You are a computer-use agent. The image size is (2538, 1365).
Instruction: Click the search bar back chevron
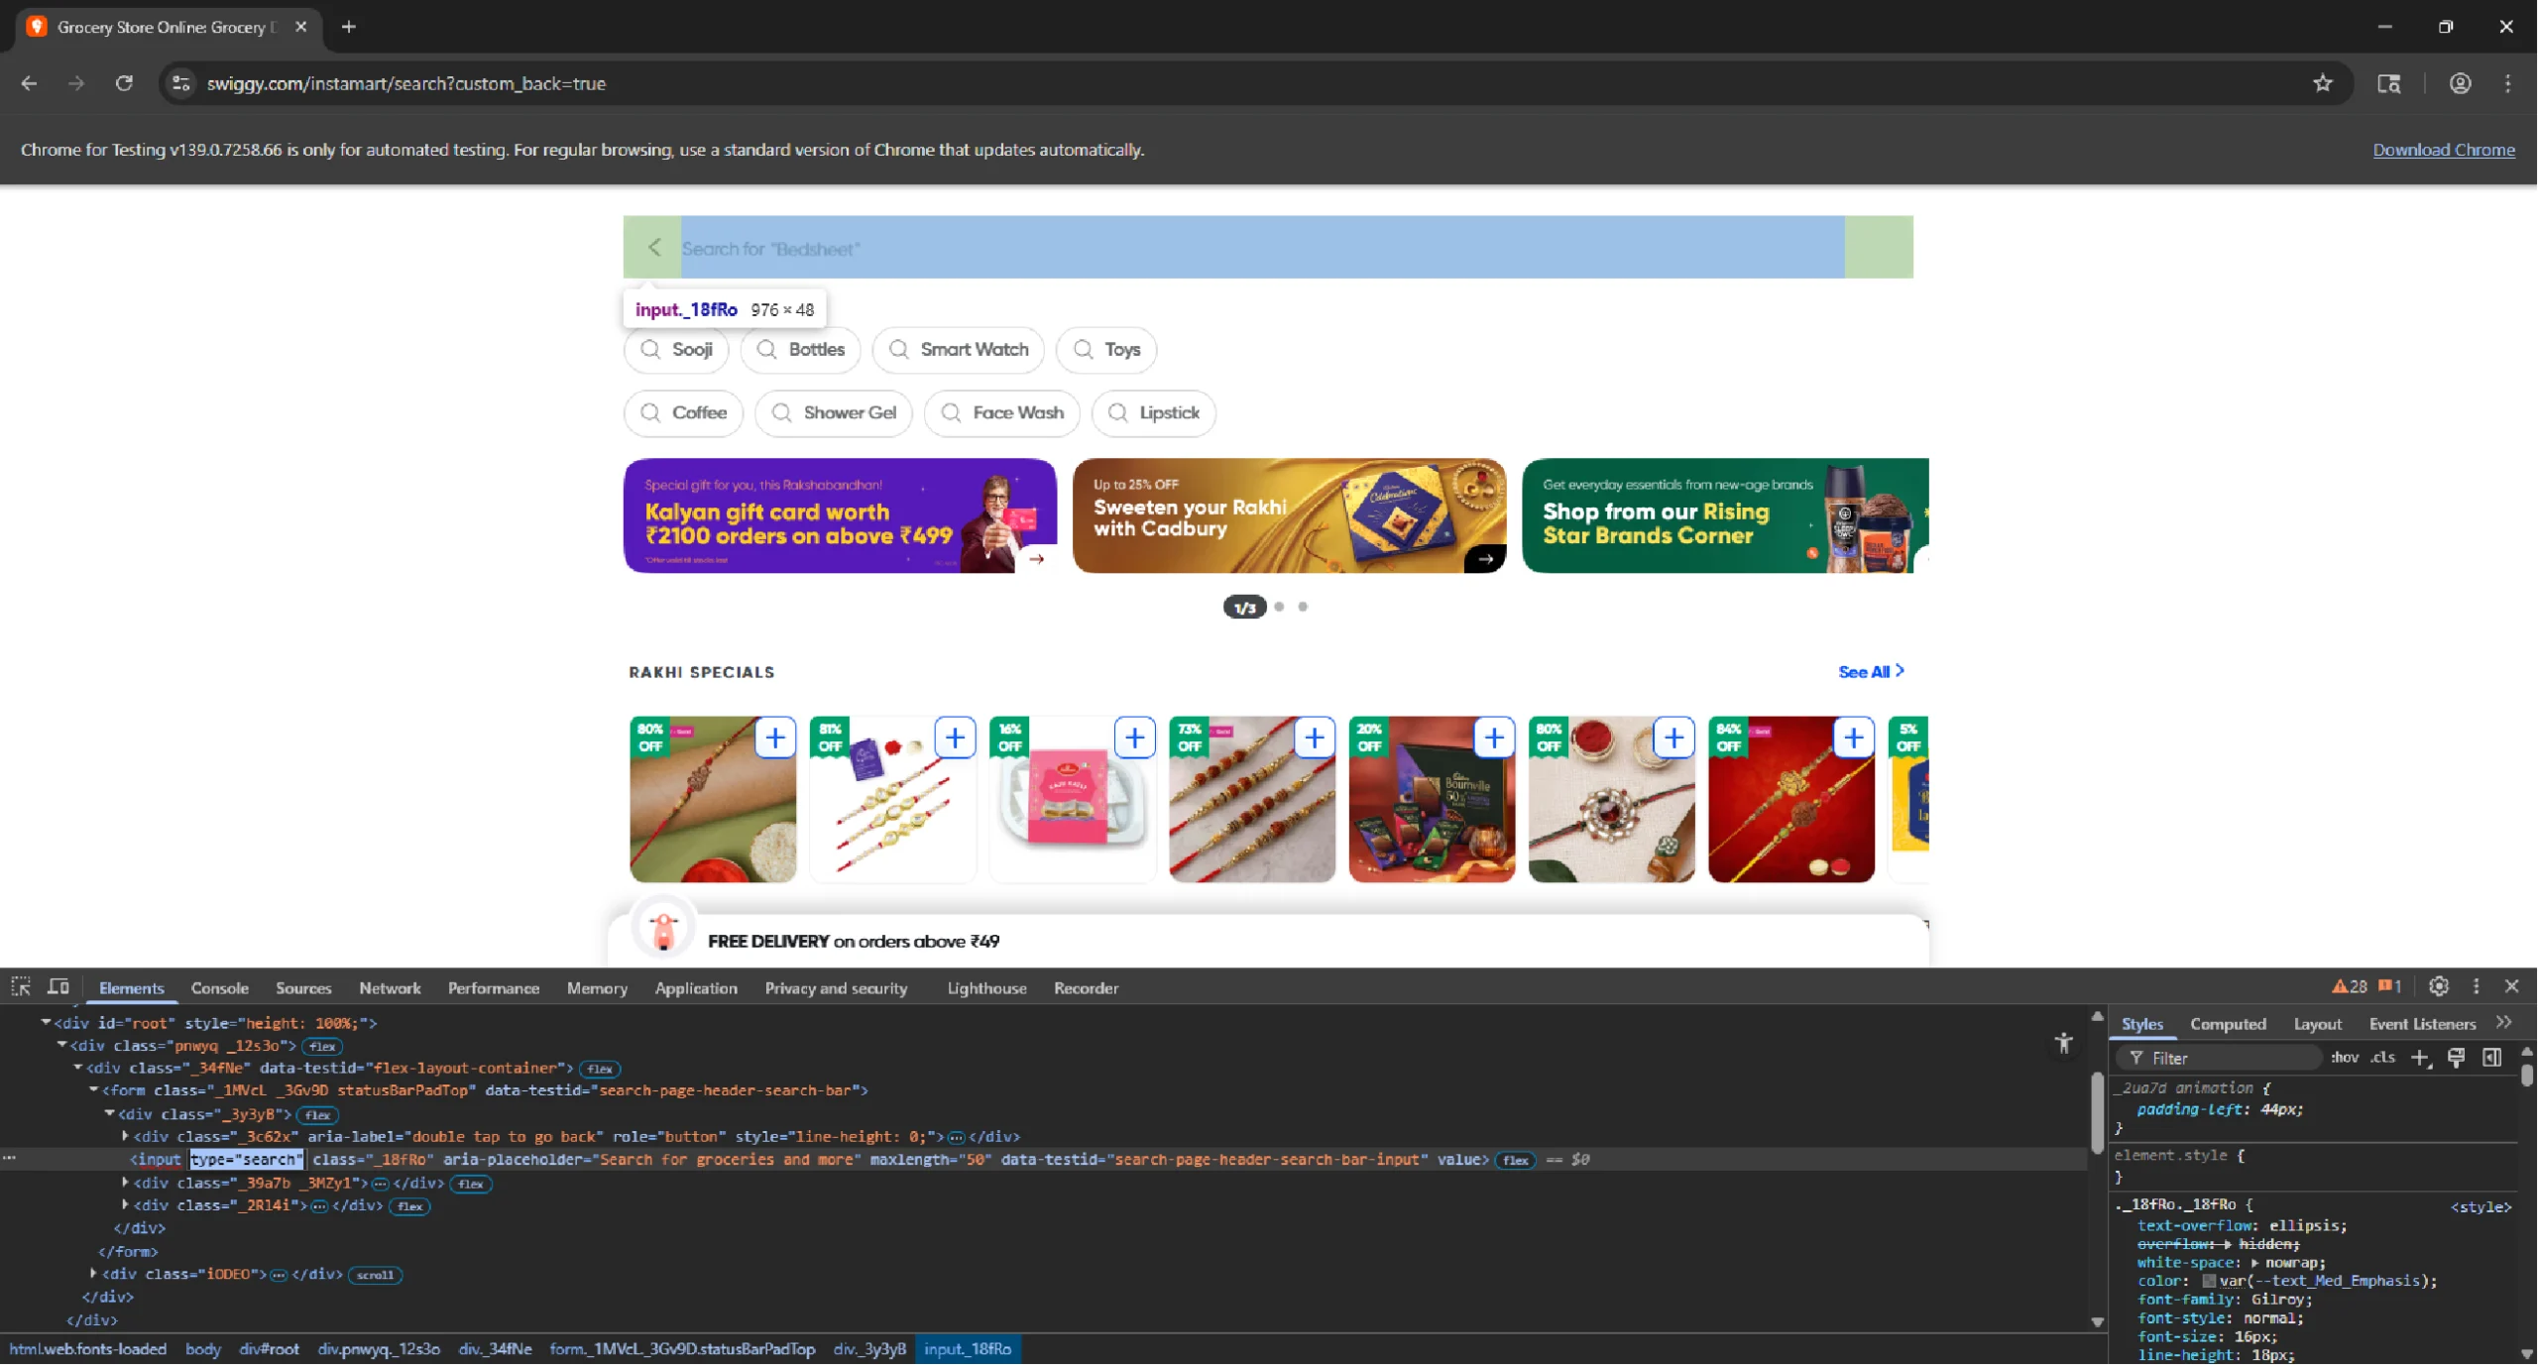[654, 247]
